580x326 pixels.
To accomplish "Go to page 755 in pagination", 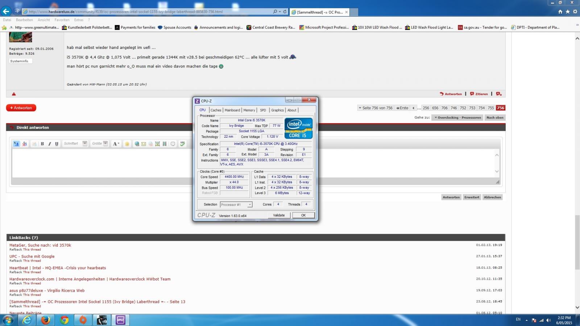I will click(491, 108).
